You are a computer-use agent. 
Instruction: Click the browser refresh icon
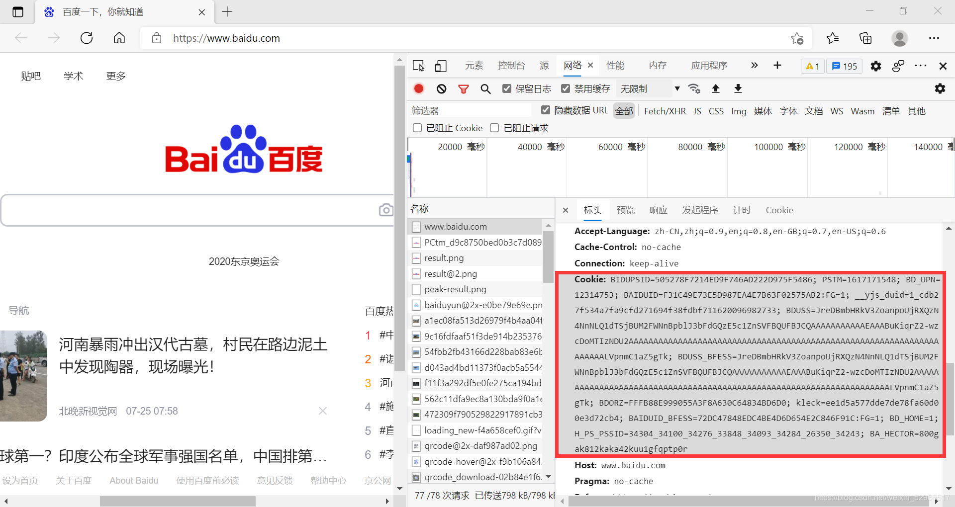tap(87, 38)
